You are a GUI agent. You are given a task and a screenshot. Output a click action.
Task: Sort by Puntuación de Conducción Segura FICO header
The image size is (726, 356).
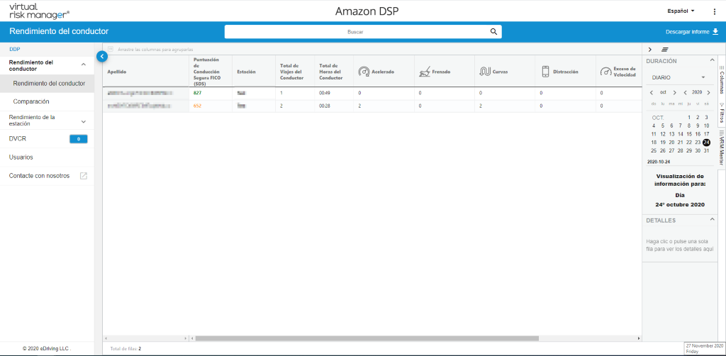coord(206,72)
